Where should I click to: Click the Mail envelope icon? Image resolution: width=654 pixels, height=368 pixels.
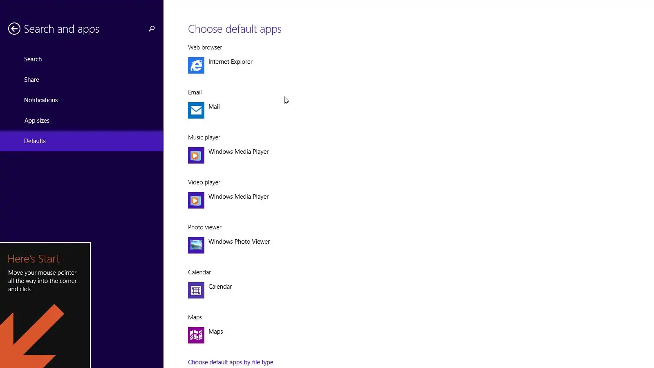coord(196,110)
